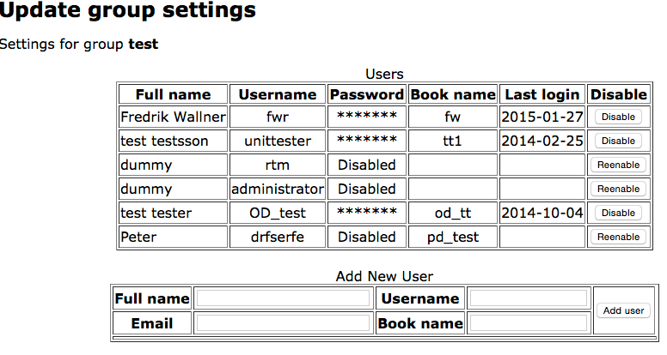
Task: Click the Update group settings heading
Action: [127, 10]
